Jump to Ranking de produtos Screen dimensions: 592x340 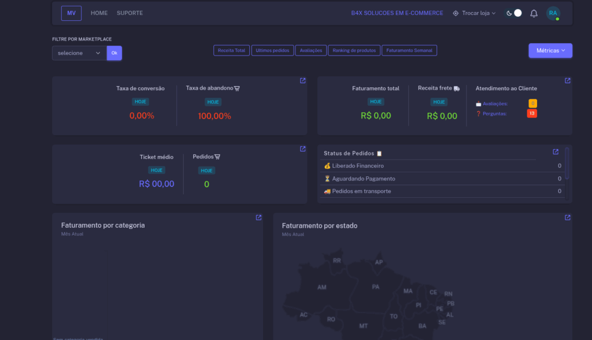click(x=354, y=51)
